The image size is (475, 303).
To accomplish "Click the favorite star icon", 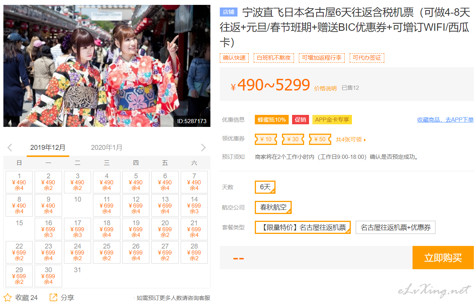I will (8, 298).
